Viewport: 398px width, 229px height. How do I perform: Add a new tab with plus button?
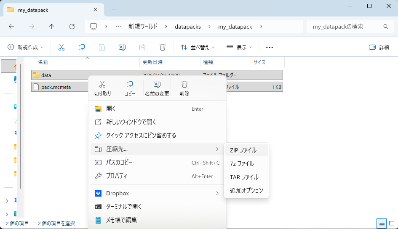click(114, 10)
